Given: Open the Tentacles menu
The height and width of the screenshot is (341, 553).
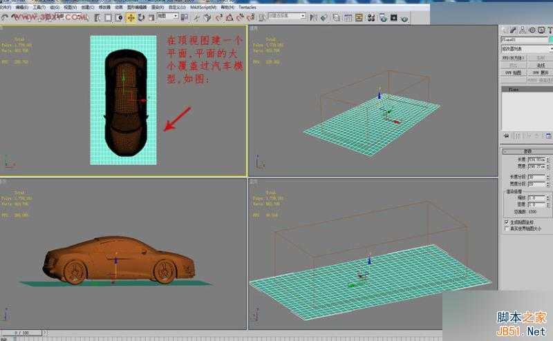Looking at the screenshot, I should pos(247,8).
